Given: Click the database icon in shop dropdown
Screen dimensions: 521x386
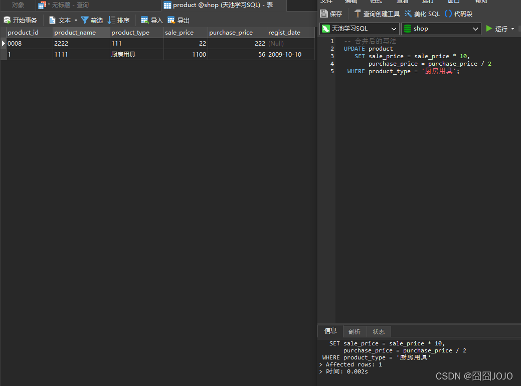Looking at the screenshot, I should tap(407, 29).
